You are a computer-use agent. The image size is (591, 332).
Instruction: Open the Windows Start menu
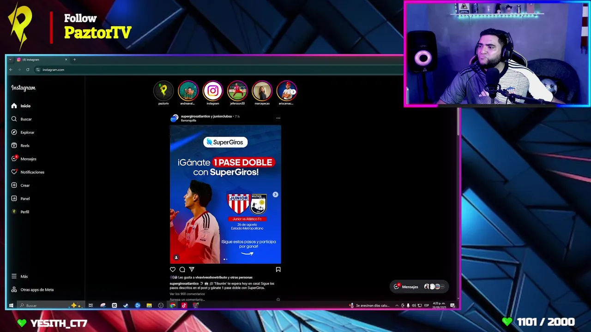[x=11, y=305]
